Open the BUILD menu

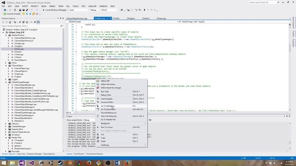tap(44, 6)
